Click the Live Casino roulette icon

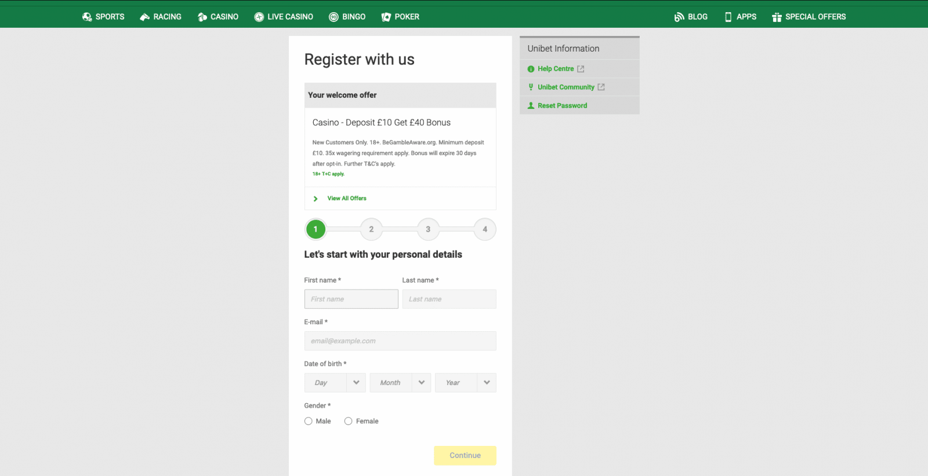pos(259,17)
